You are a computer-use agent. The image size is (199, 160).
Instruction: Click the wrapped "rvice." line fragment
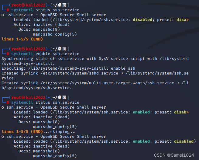coord(9,78)
